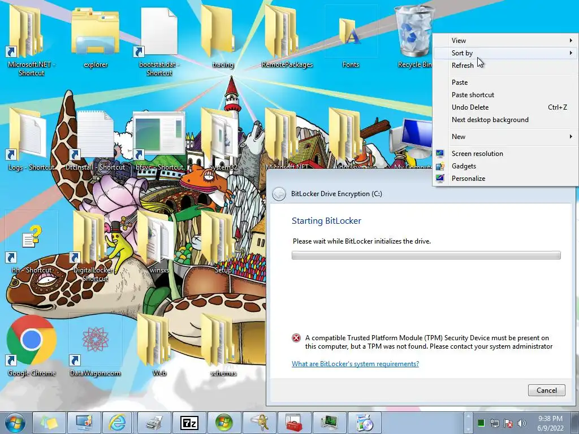
Task: Select the Google Chrome desktop shortcut
Action: click(x=32, y=345)
